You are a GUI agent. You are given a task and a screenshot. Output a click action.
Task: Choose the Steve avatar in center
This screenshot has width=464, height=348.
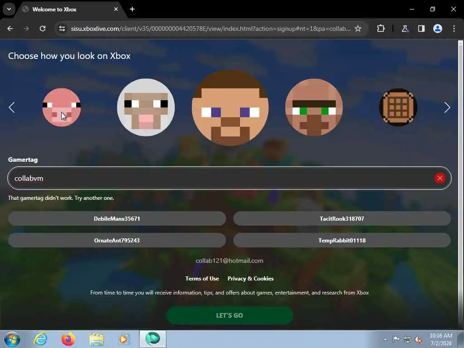click(x=230, y=108)
